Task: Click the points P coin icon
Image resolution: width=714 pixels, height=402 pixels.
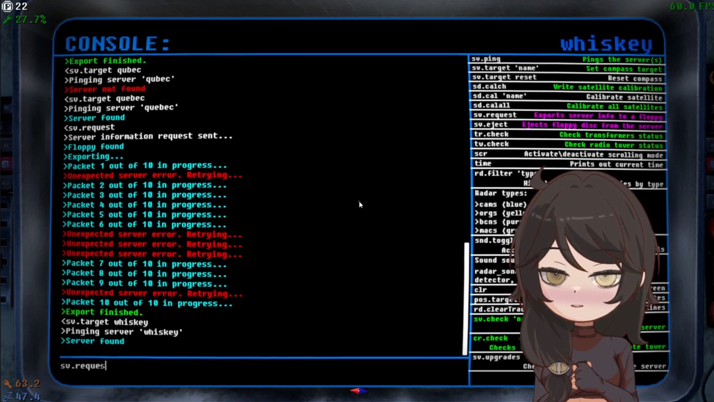Action: (x=7, y=6)
